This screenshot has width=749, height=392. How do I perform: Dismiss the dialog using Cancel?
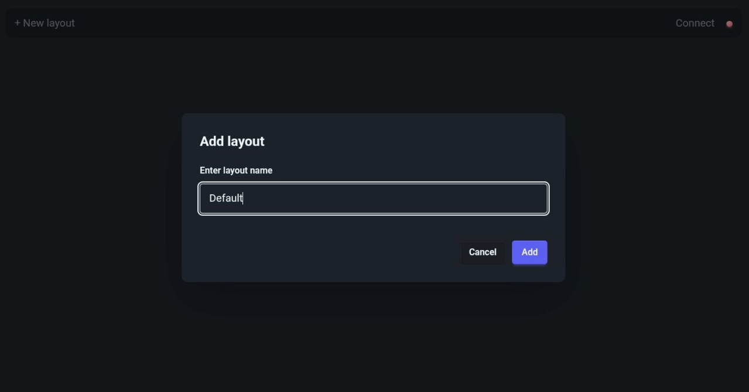[483, 253]
